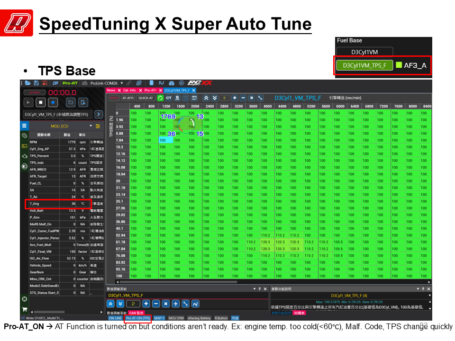Screen dimensions: 455x341
Task: Click double-down-arrow decrease icon in map toolbar
Action: point(215,98)
